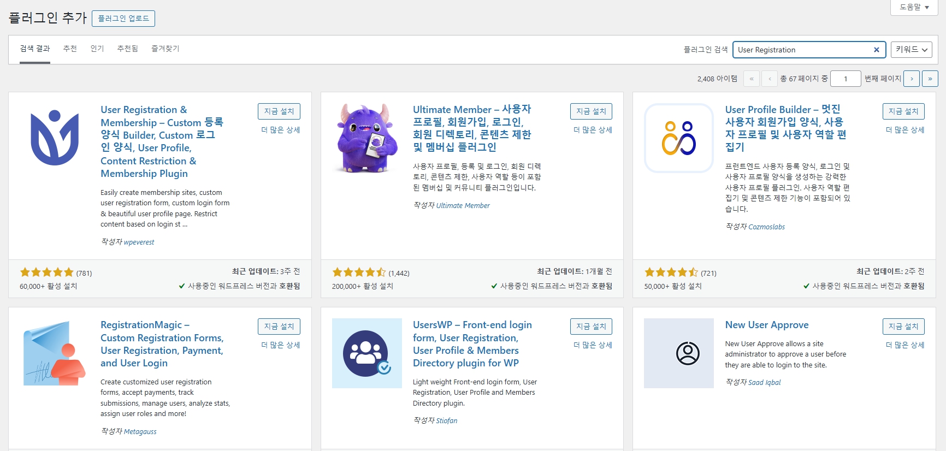This screenshot has height=451, width=946.
Task: Go to next page arrow in pagination
Action: [x=912, y=79]
